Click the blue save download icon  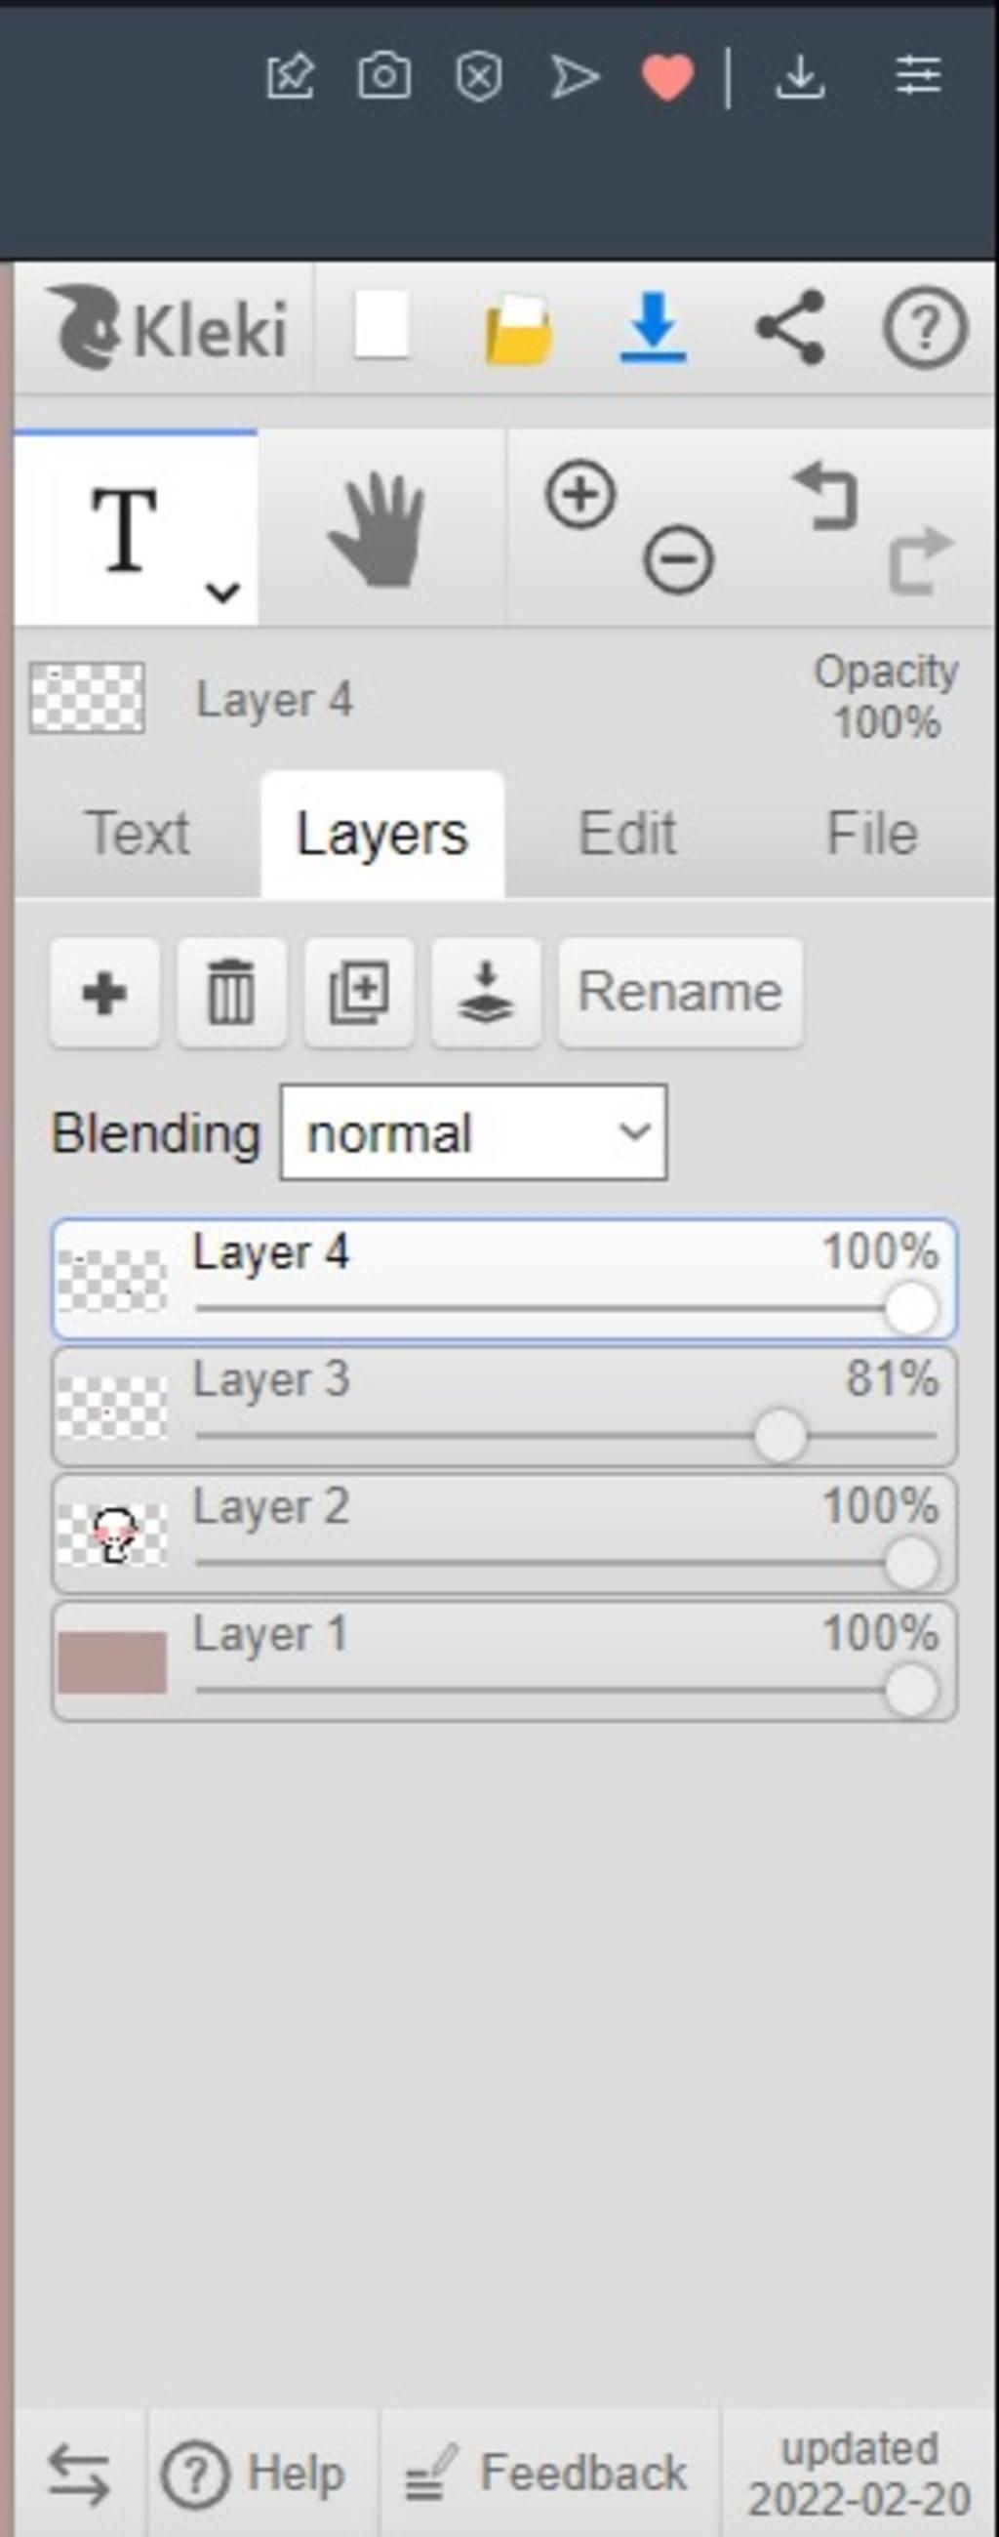click(653, 327)
